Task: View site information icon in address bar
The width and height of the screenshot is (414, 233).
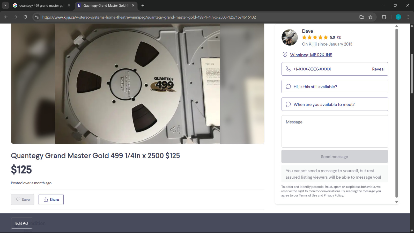Action: (x=37, y=17)
